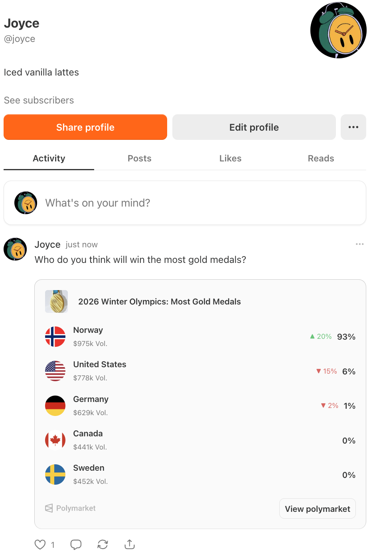Open the View polymarket link
The height and width of the screenshot is (557, 375).
(x=317, y=509)
